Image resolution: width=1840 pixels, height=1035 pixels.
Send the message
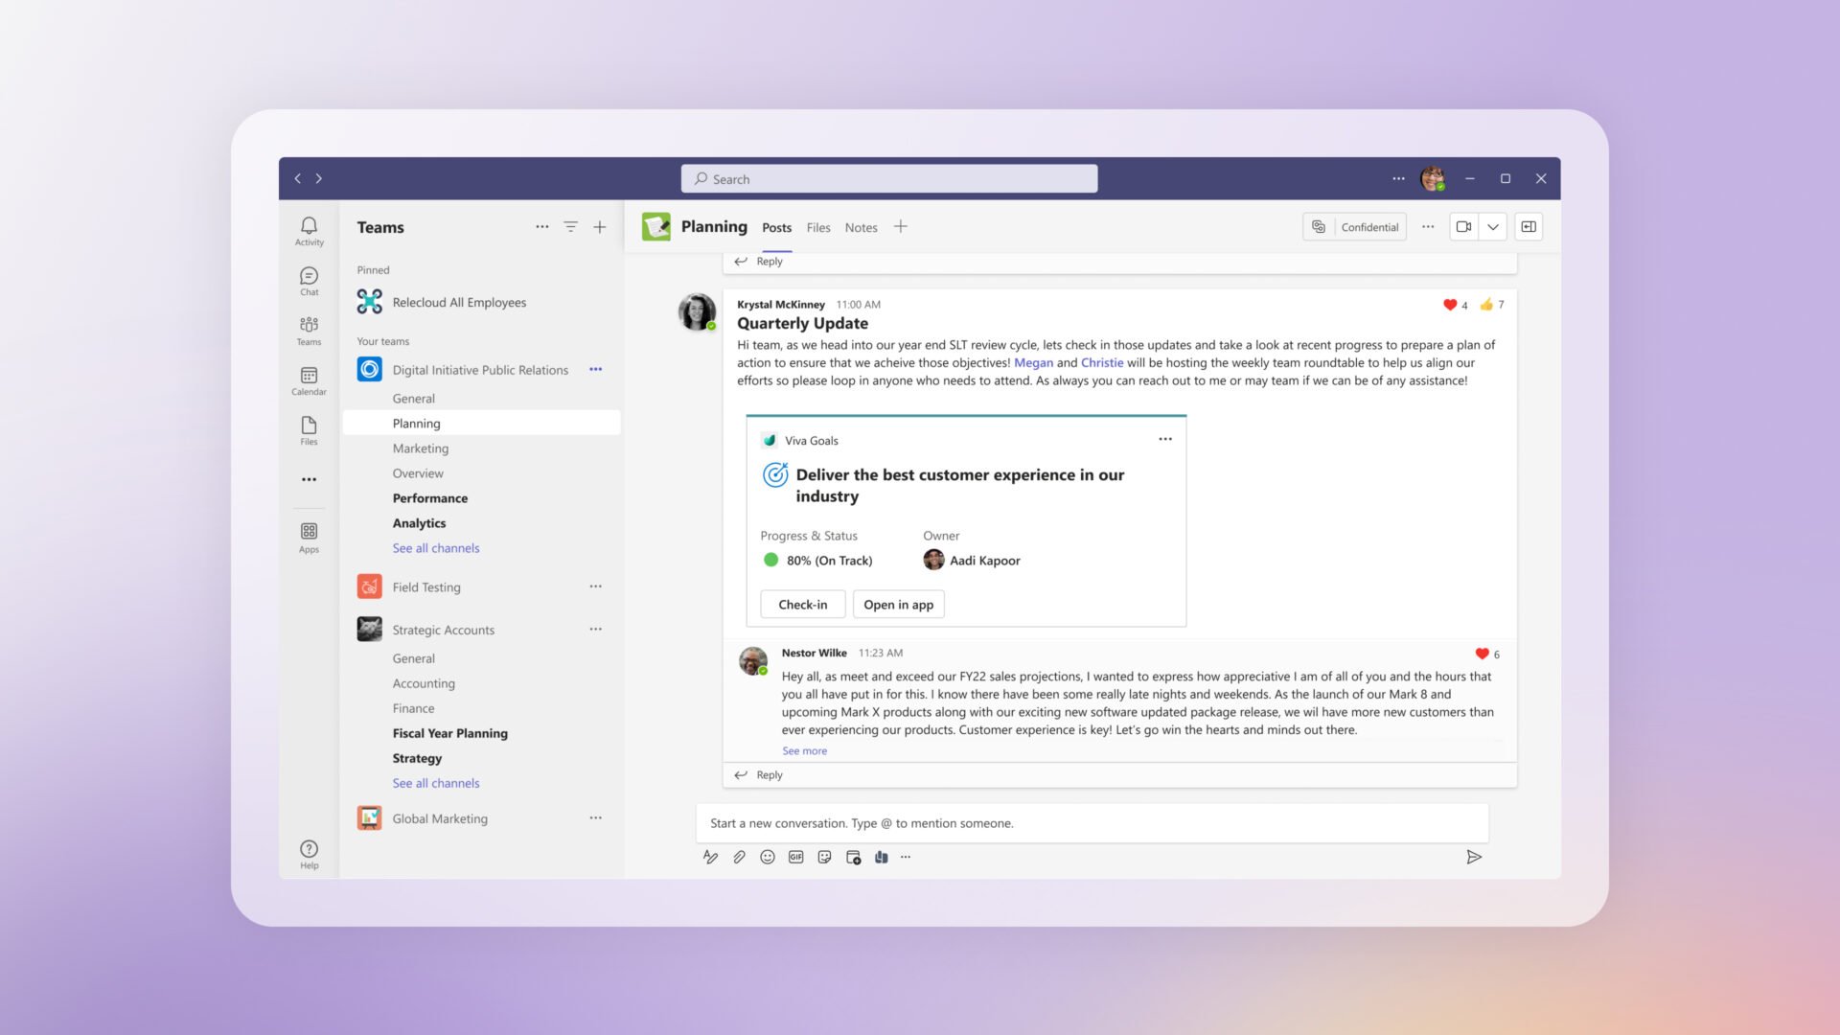(1474, 857)
